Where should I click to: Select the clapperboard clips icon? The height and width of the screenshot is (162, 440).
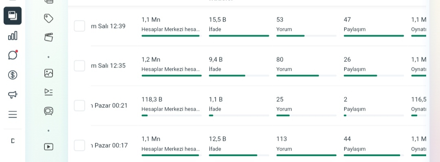(48, 37)
